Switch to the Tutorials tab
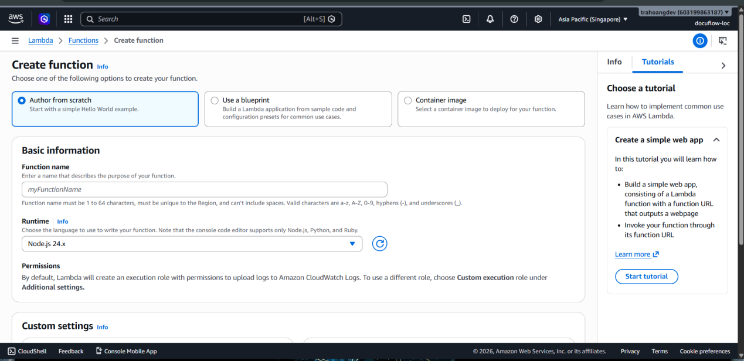 (x=658, y=62)
